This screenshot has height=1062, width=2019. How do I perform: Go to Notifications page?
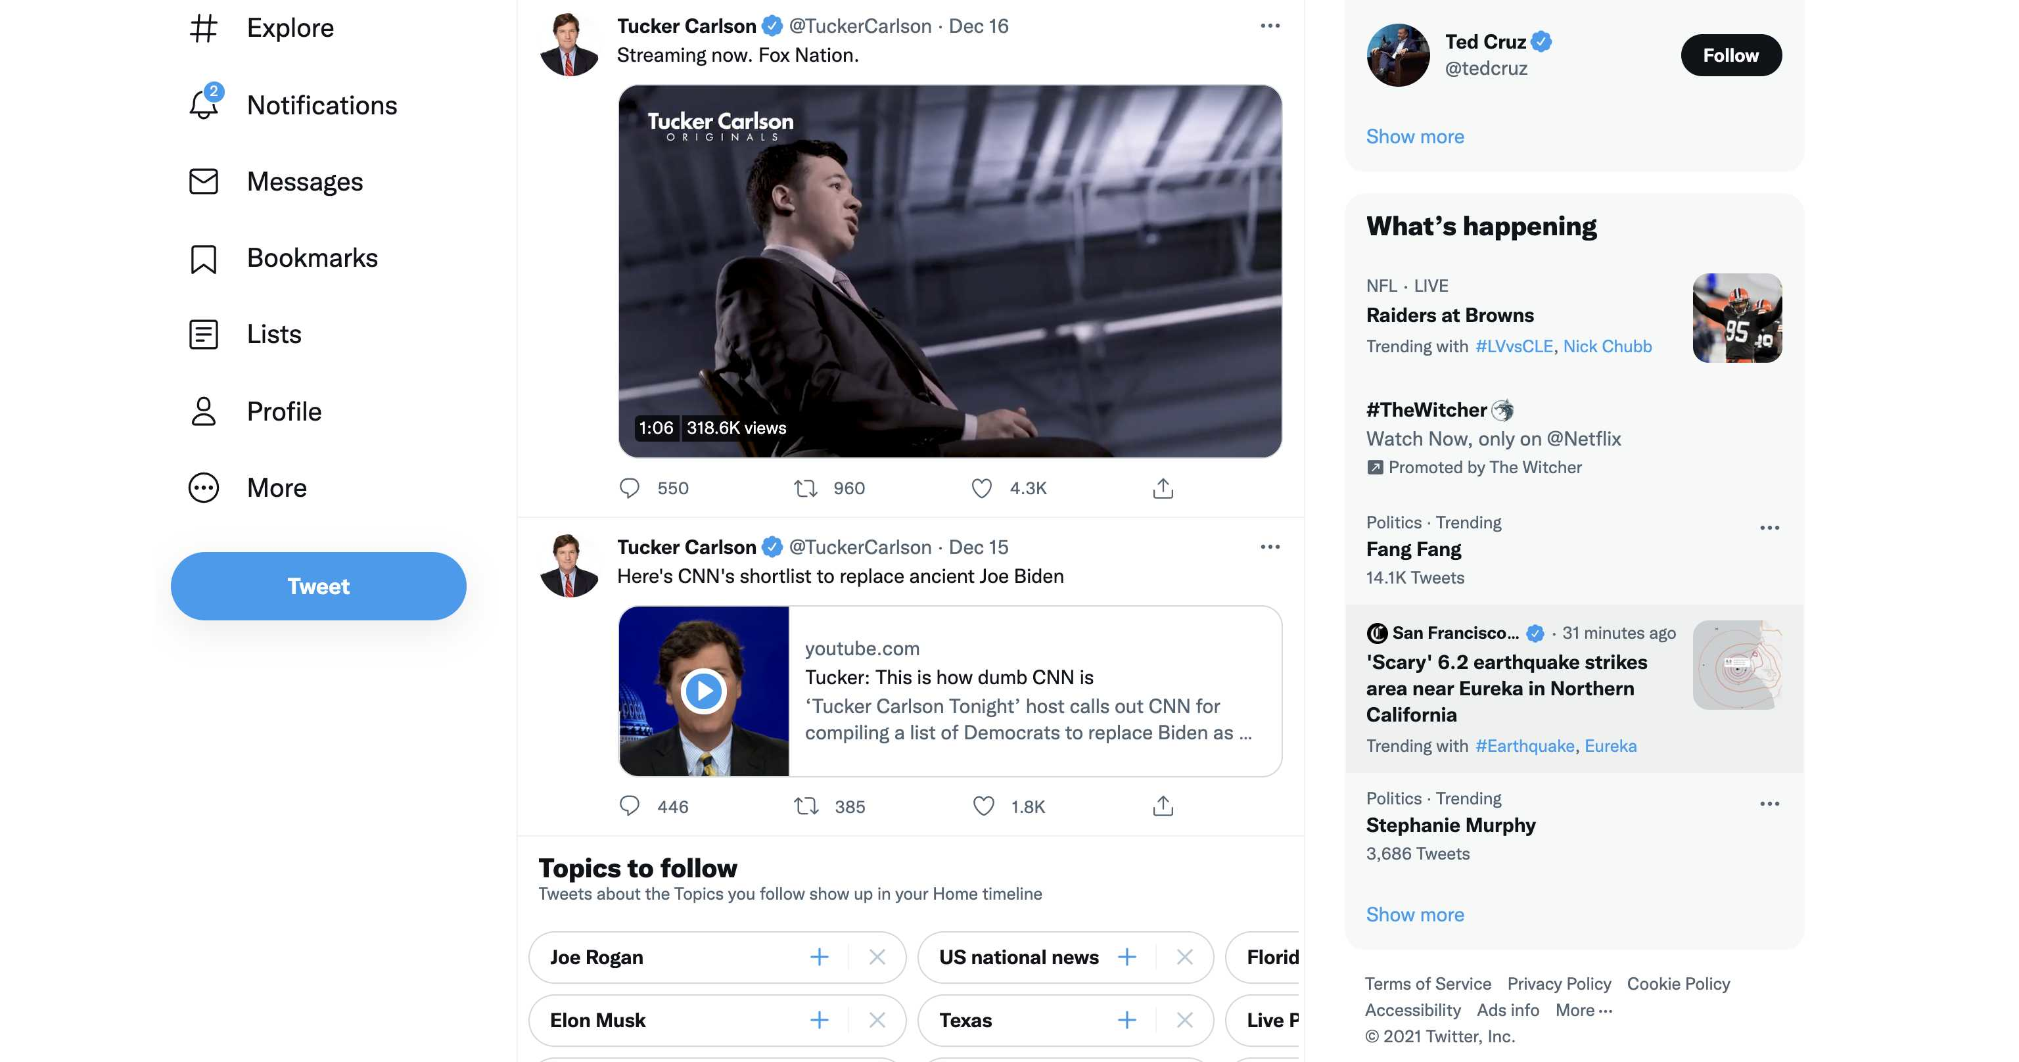[322, 105]
